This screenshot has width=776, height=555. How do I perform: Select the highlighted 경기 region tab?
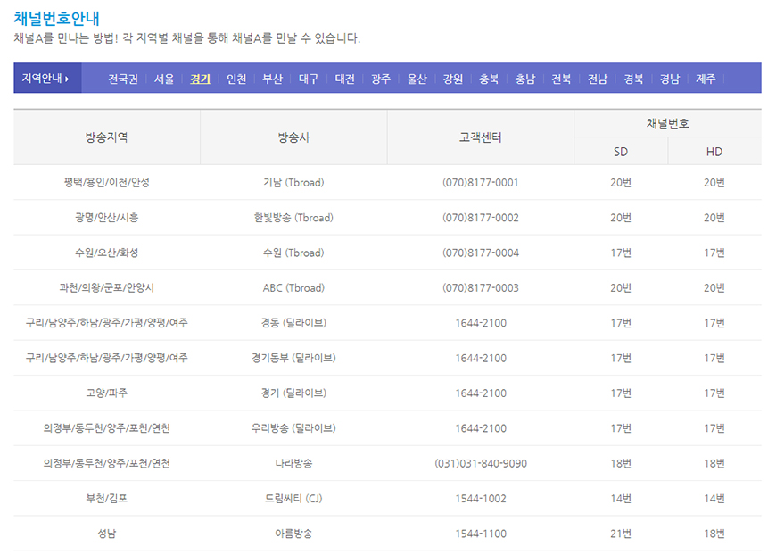[200, 79]
